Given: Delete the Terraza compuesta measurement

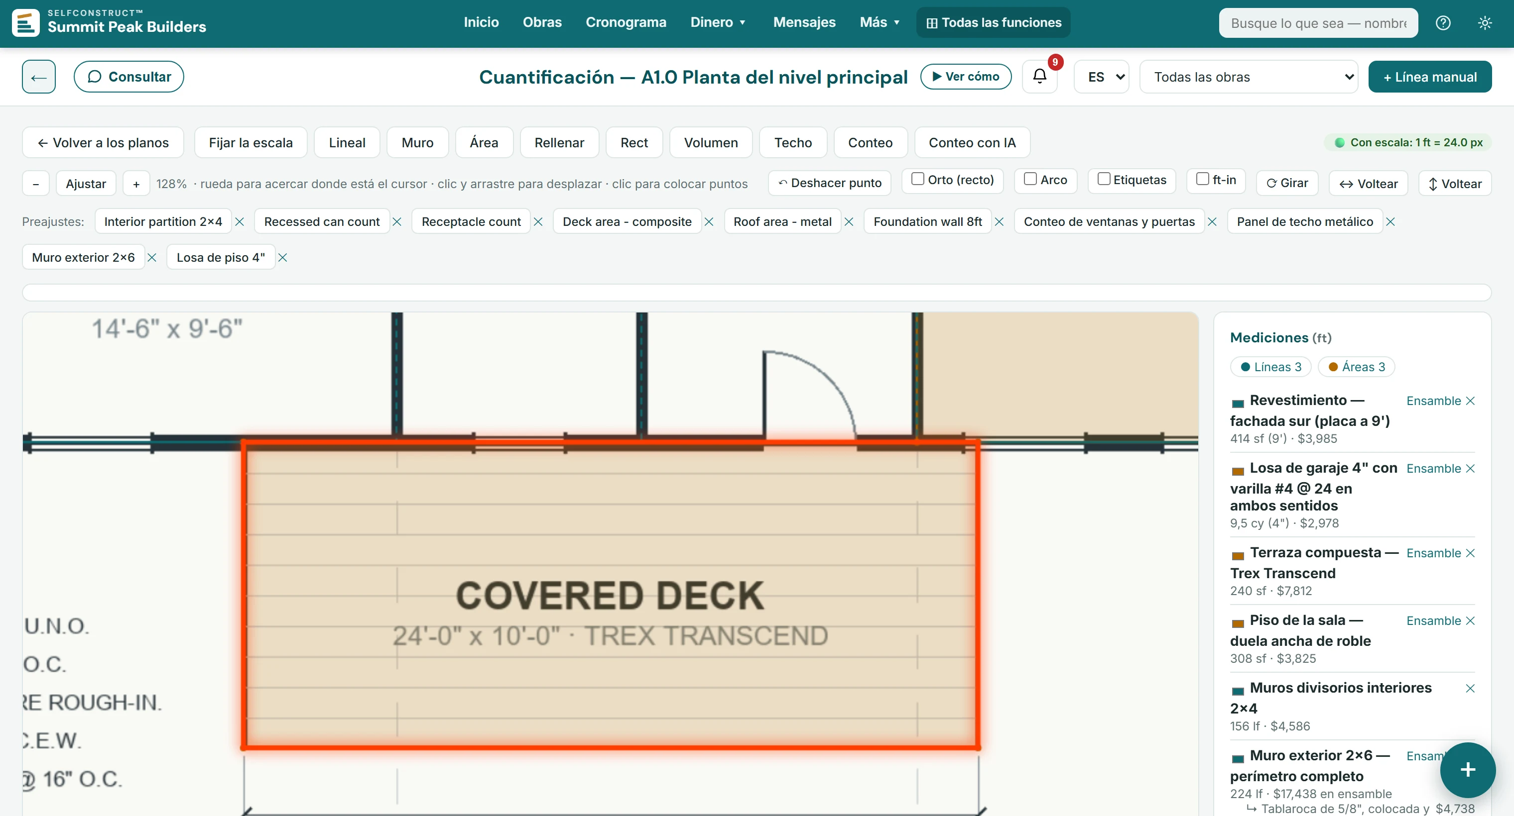Looking at the screenshot, I should (x=1471, y=553).
